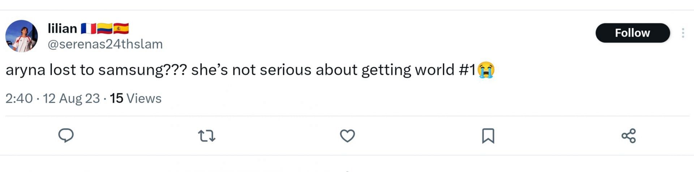Click the display name "lilian"

(x=62, y=28)
